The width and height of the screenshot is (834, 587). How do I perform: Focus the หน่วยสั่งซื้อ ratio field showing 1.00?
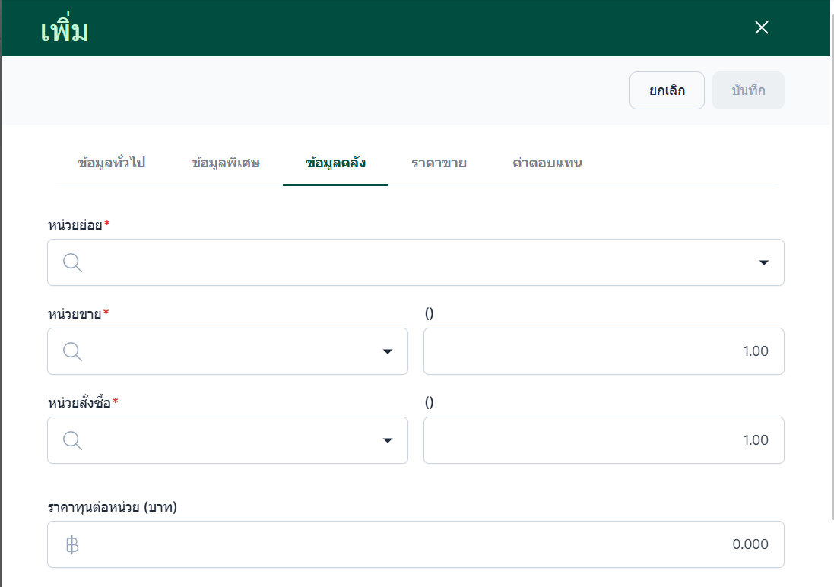(604, 440)
